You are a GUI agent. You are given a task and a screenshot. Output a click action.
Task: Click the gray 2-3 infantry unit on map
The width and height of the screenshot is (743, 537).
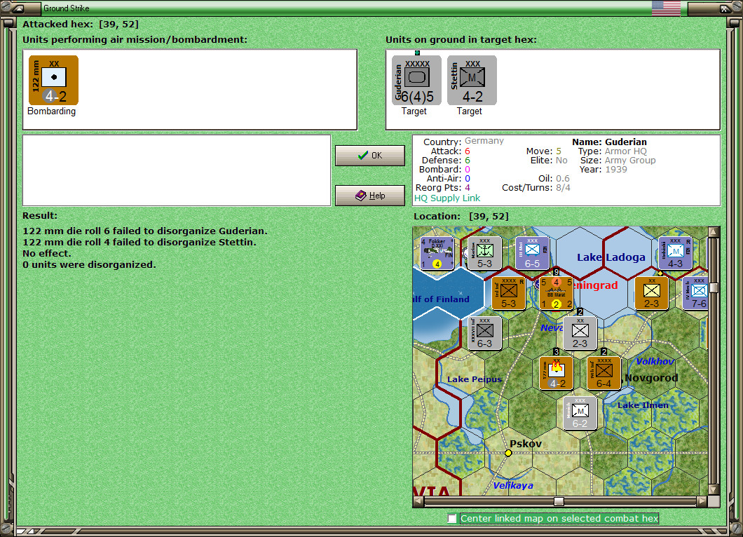[x=580, y=333]
